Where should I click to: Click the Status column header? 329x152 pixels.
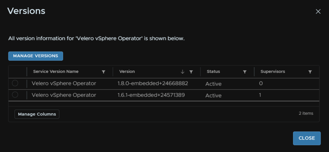tap(213, 72)
